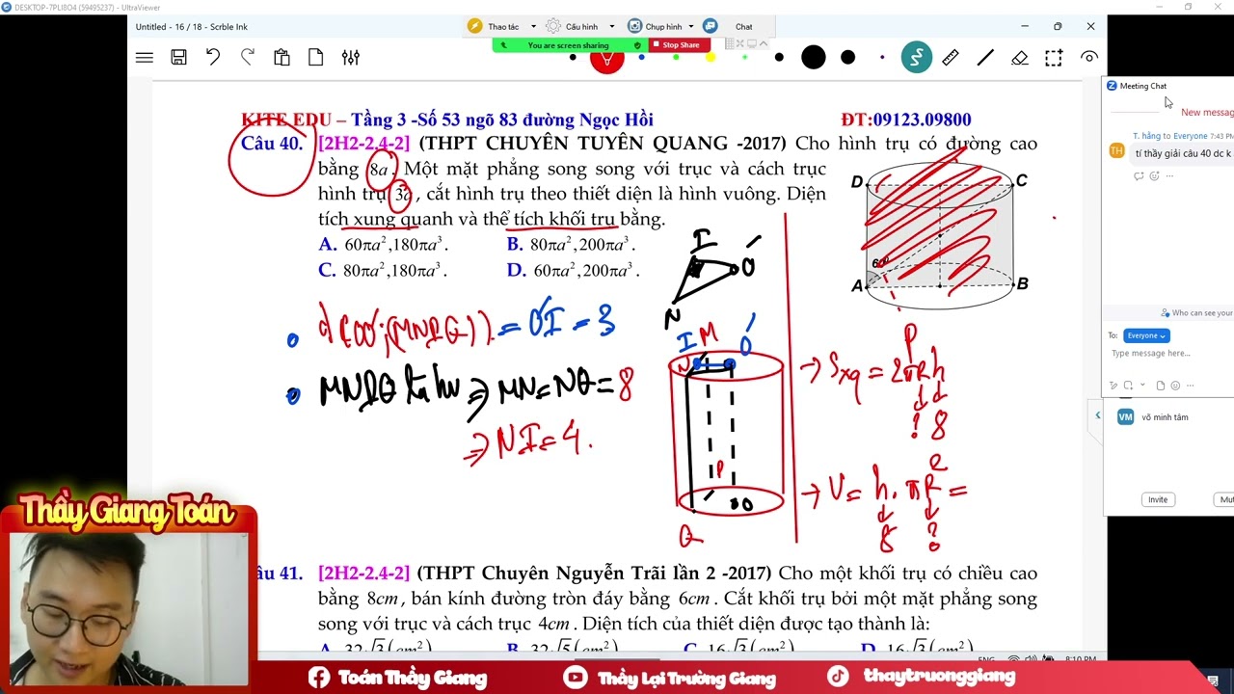Open the Scrble Ink hamburger menu

tap(145, 58)
